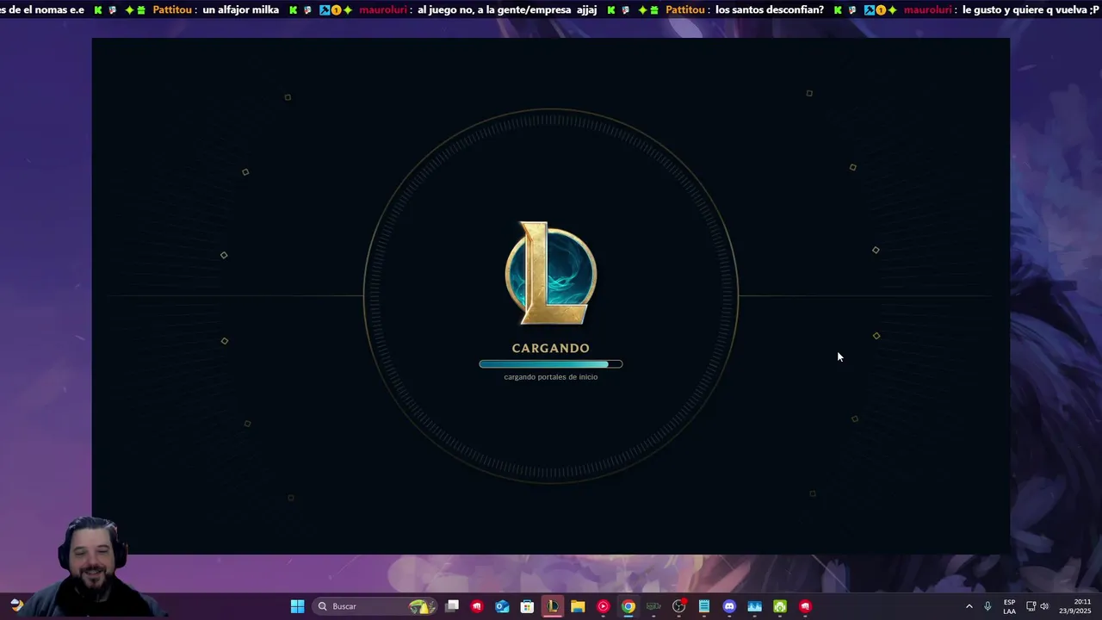
Task: Open the green Android app taskbar icon
Action: (779, 606)
